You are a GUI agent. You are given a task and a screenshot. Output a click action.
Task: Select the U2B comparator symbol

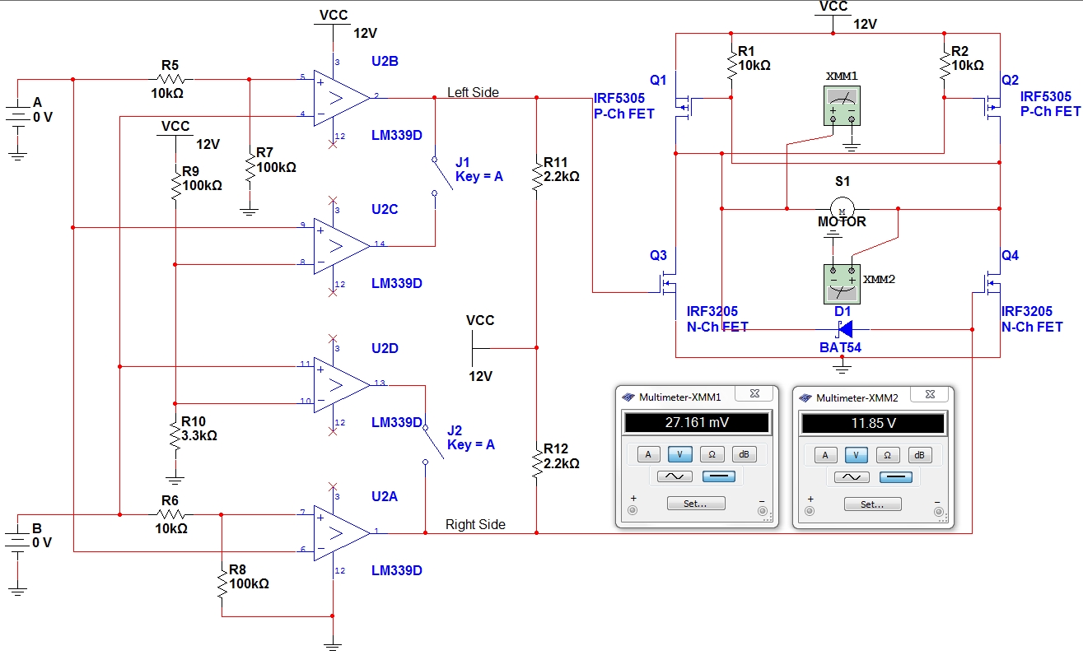tap(342, 96)
